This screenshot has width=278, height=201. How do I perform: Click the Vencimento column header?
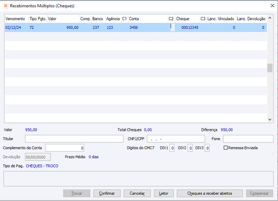17,19
